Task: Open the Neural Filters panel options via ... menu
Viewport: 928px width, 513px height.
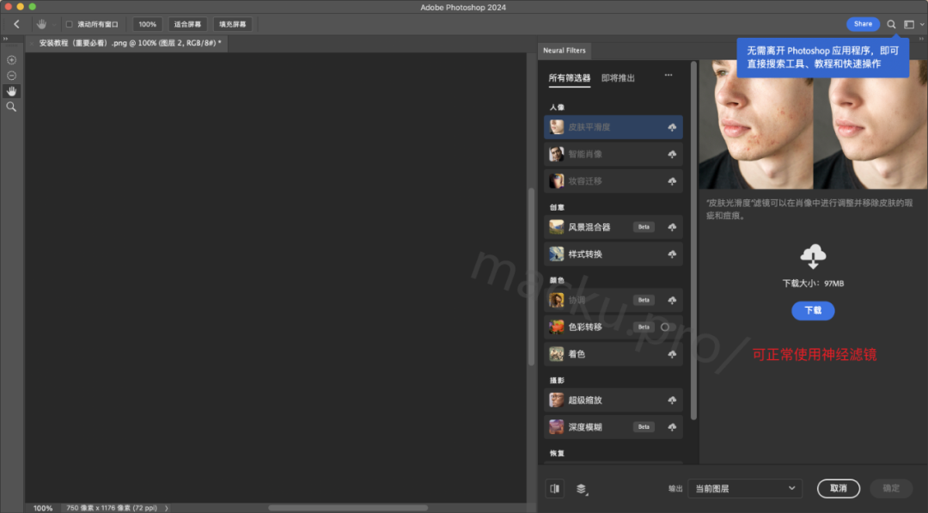Action: coord(668,76)
